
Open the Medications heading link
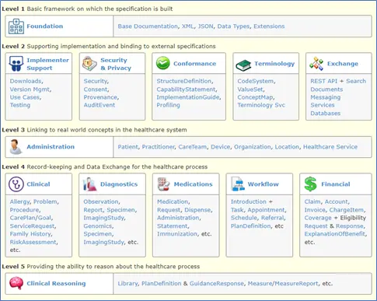(x=193, y=184)
